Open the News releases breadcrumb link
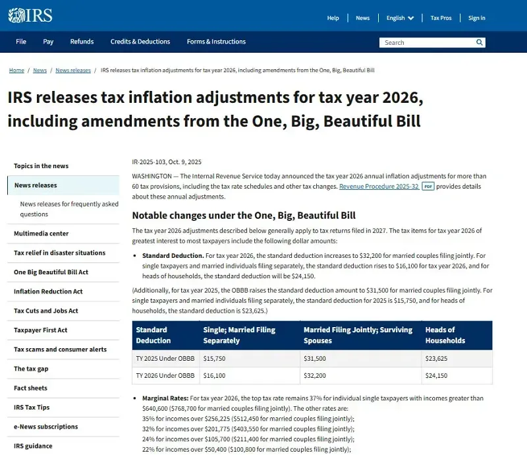Screen dimensions: 527x455 (x=73, y=70)
